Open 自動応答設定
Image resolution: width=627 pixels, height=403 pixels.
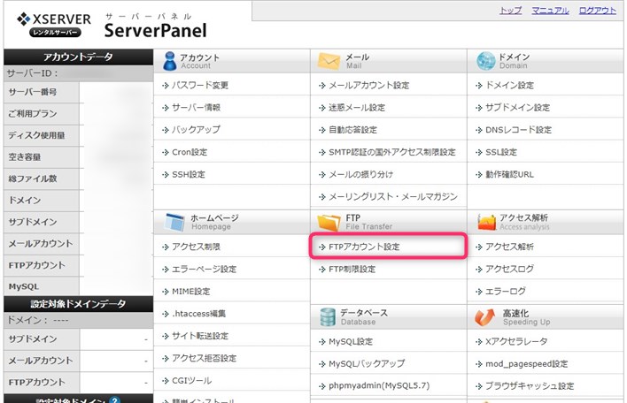352,130
